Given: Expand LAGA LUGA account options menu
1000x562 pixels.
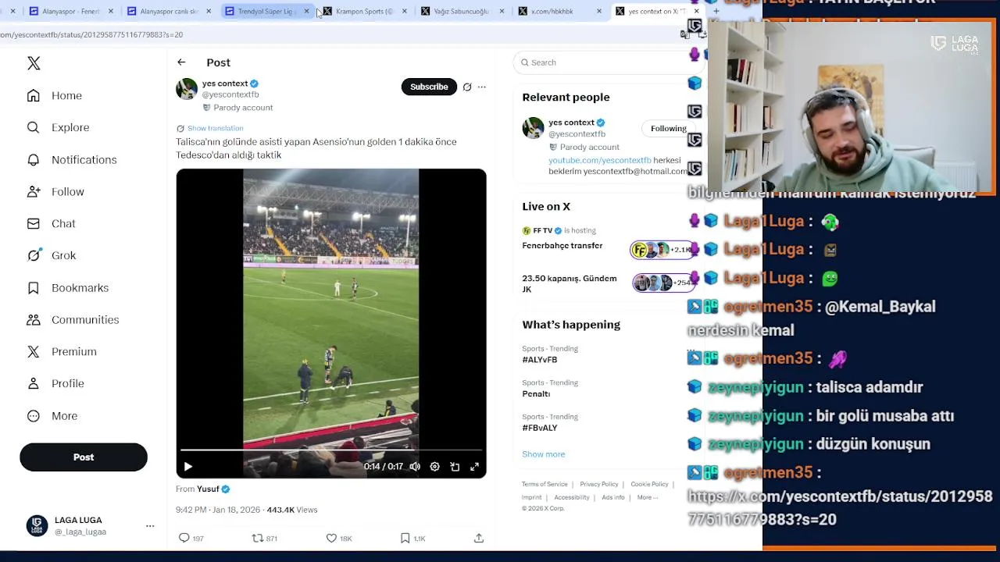Looking at the screenshot, I should pos(150,526).
